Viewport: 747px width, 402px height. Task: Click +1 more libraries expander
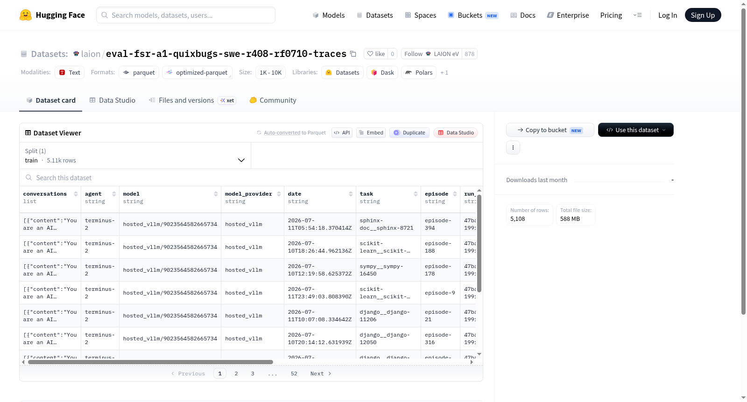444,73
